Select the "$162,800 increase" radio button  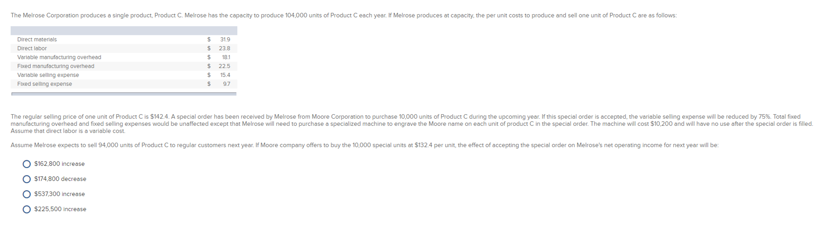(x=27, y=164)
